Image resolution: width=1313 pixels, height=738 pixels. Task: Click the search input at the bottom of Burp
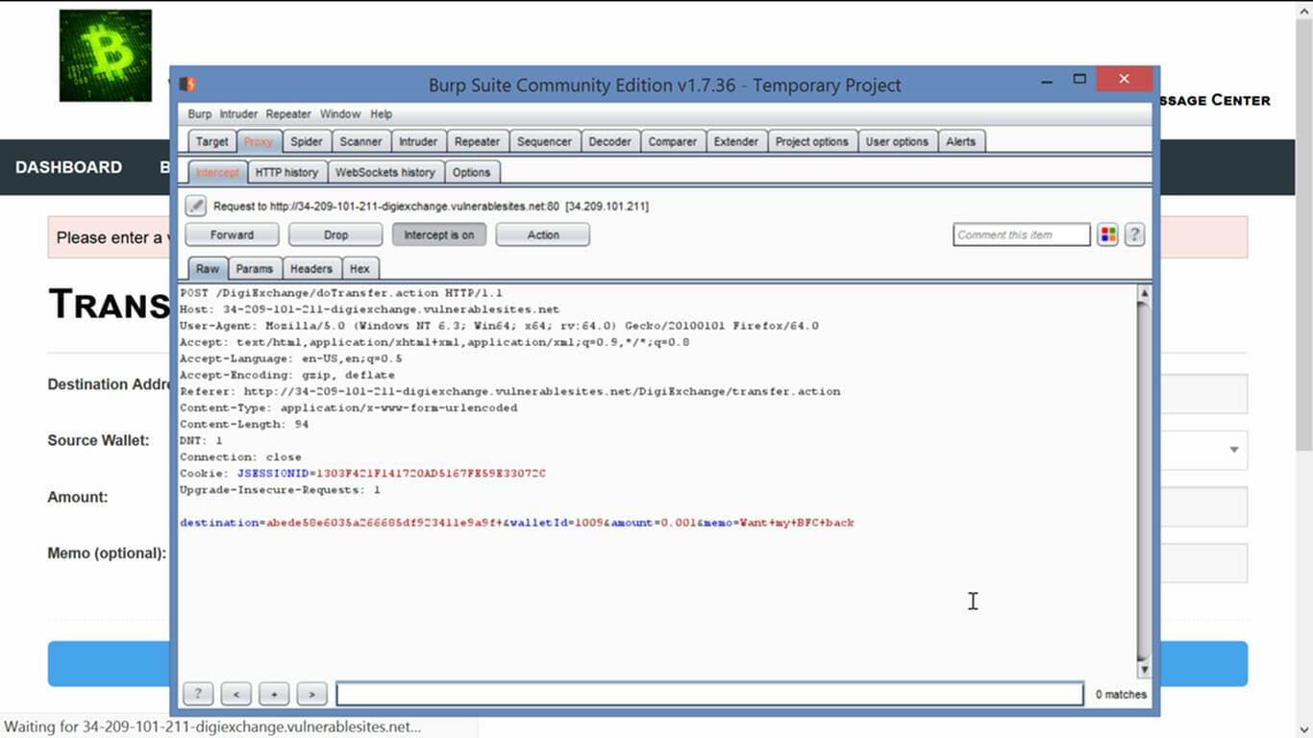[x=709, y=693]
